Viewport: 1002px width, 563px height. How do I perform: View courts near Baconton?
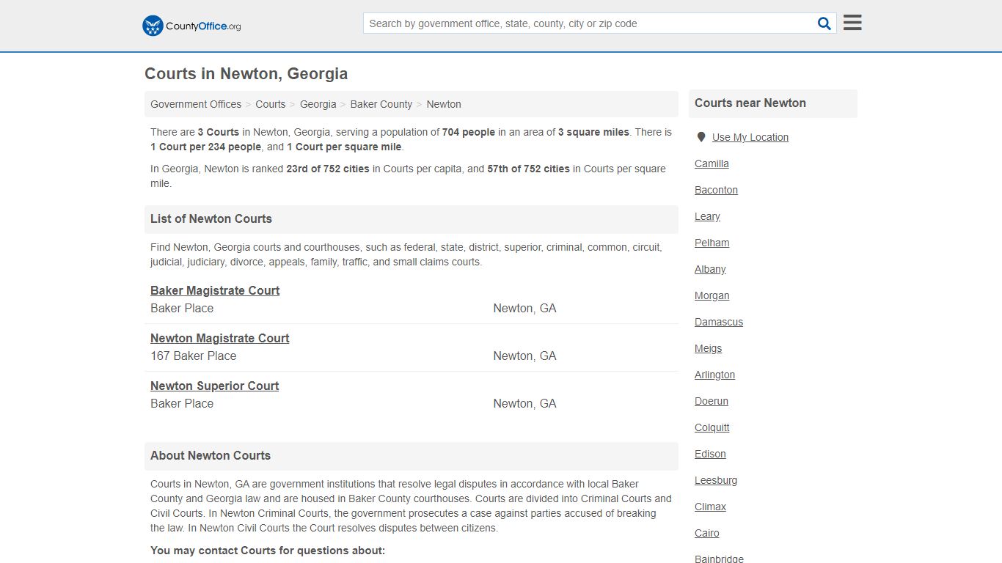pyautogui.click(x=716, y=190)
